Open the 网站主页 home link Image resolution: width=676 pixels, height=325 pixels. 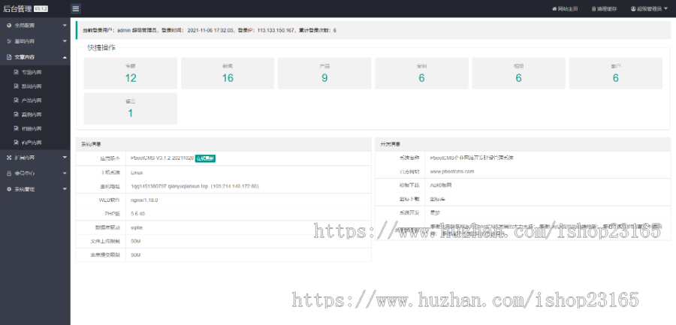click(x=565, y=8)
